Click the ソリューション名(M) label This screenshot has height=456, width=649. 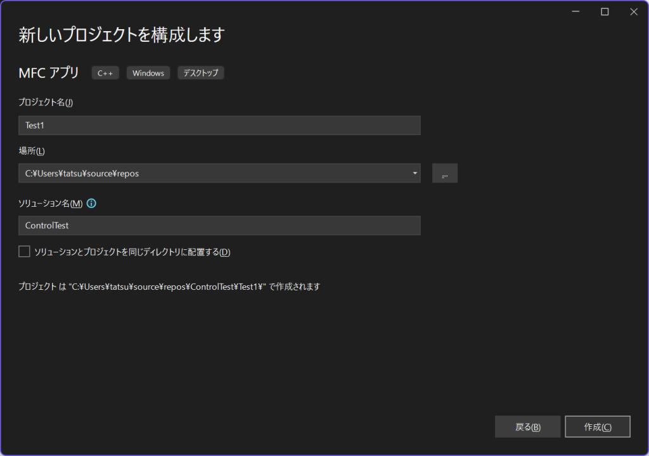tap(51, 204)
